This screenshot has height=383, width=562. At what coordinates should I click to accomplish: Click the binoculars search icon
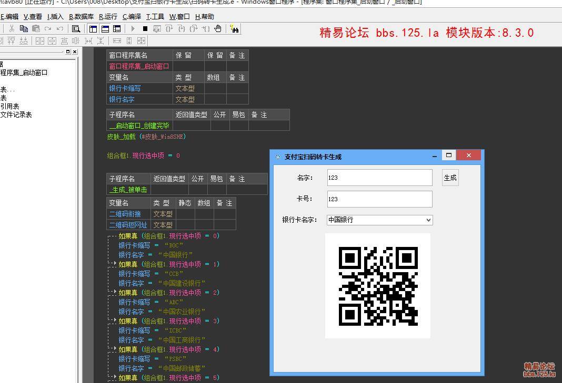pyautogui.click(x=234, y=29)
